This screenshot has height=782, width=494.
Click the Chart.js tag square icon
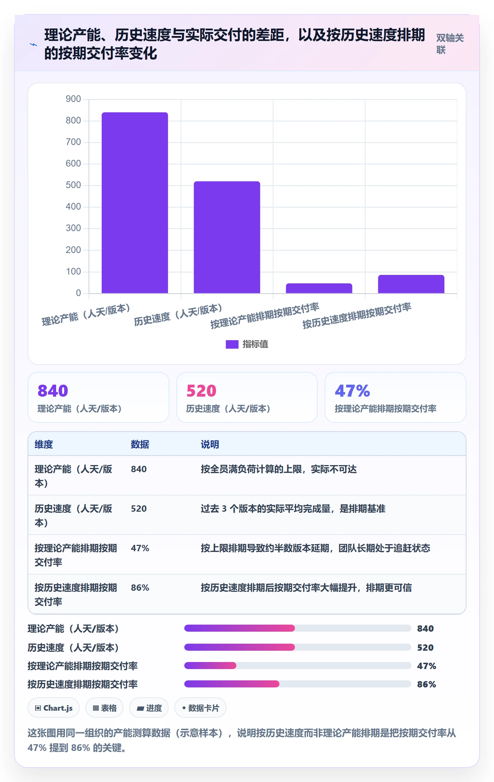[x=38, y=708]
